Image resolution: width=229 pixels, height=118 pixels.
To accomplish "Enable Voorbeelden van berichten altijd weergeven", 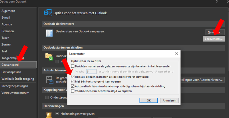I will click(73, 91).
